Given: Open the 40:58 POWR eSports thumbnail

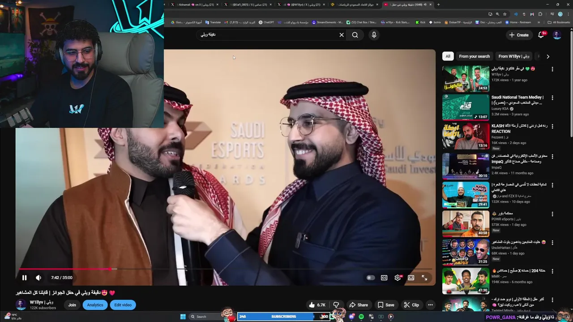Looking at the screenshot, I should [466, 224].
